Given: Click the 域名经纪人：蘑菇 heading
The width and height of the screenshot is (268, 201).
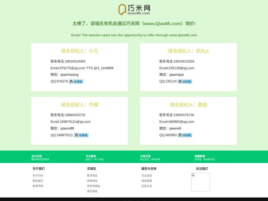Looking at the screenshot, I should [188, 105].
